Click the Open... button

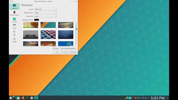pos(56,48)
